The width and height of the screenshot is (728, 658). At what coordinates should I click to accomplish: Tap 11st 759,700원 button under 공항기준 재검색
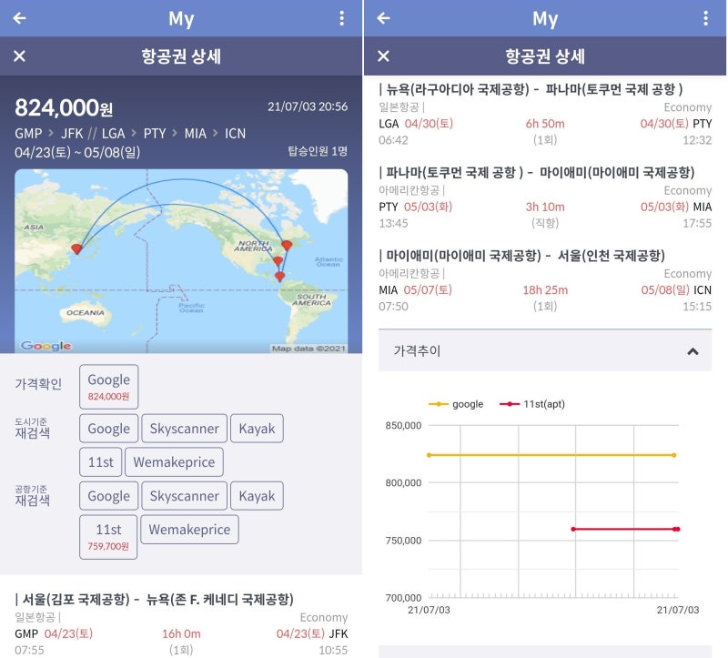point(108,536)
